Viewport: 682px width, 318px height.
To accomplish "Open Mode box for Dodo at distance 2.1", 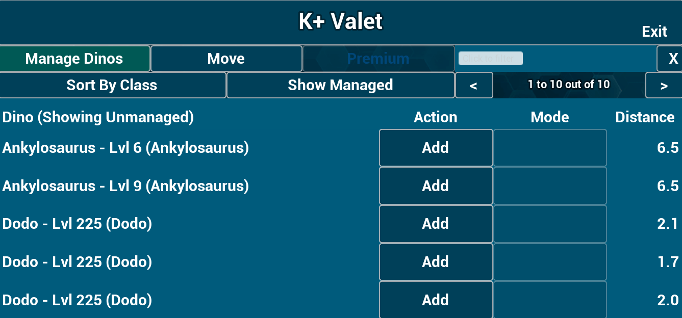I will [x=550, y=224].
